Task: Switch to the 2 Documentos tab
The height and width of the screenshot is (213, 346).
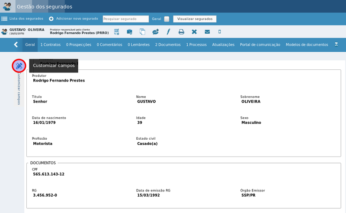Action: coord(168,45)
